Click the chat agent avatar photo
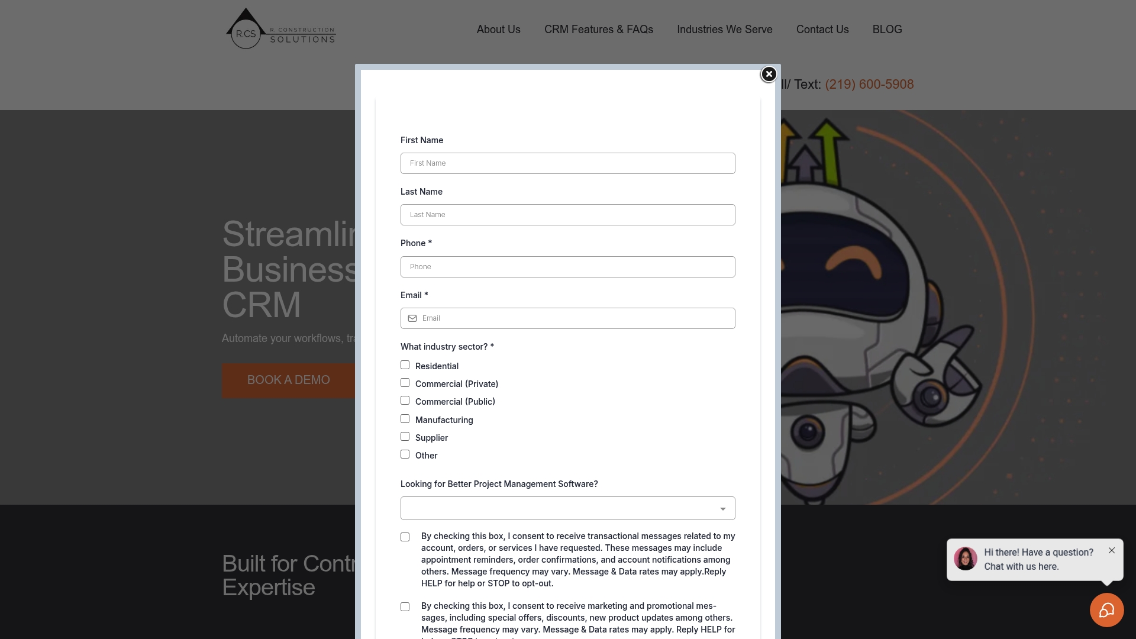 (965, 559)
